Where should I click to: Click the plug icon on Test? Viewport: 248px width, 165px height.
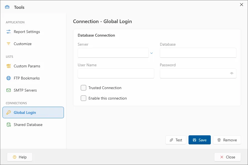point(171,140)
